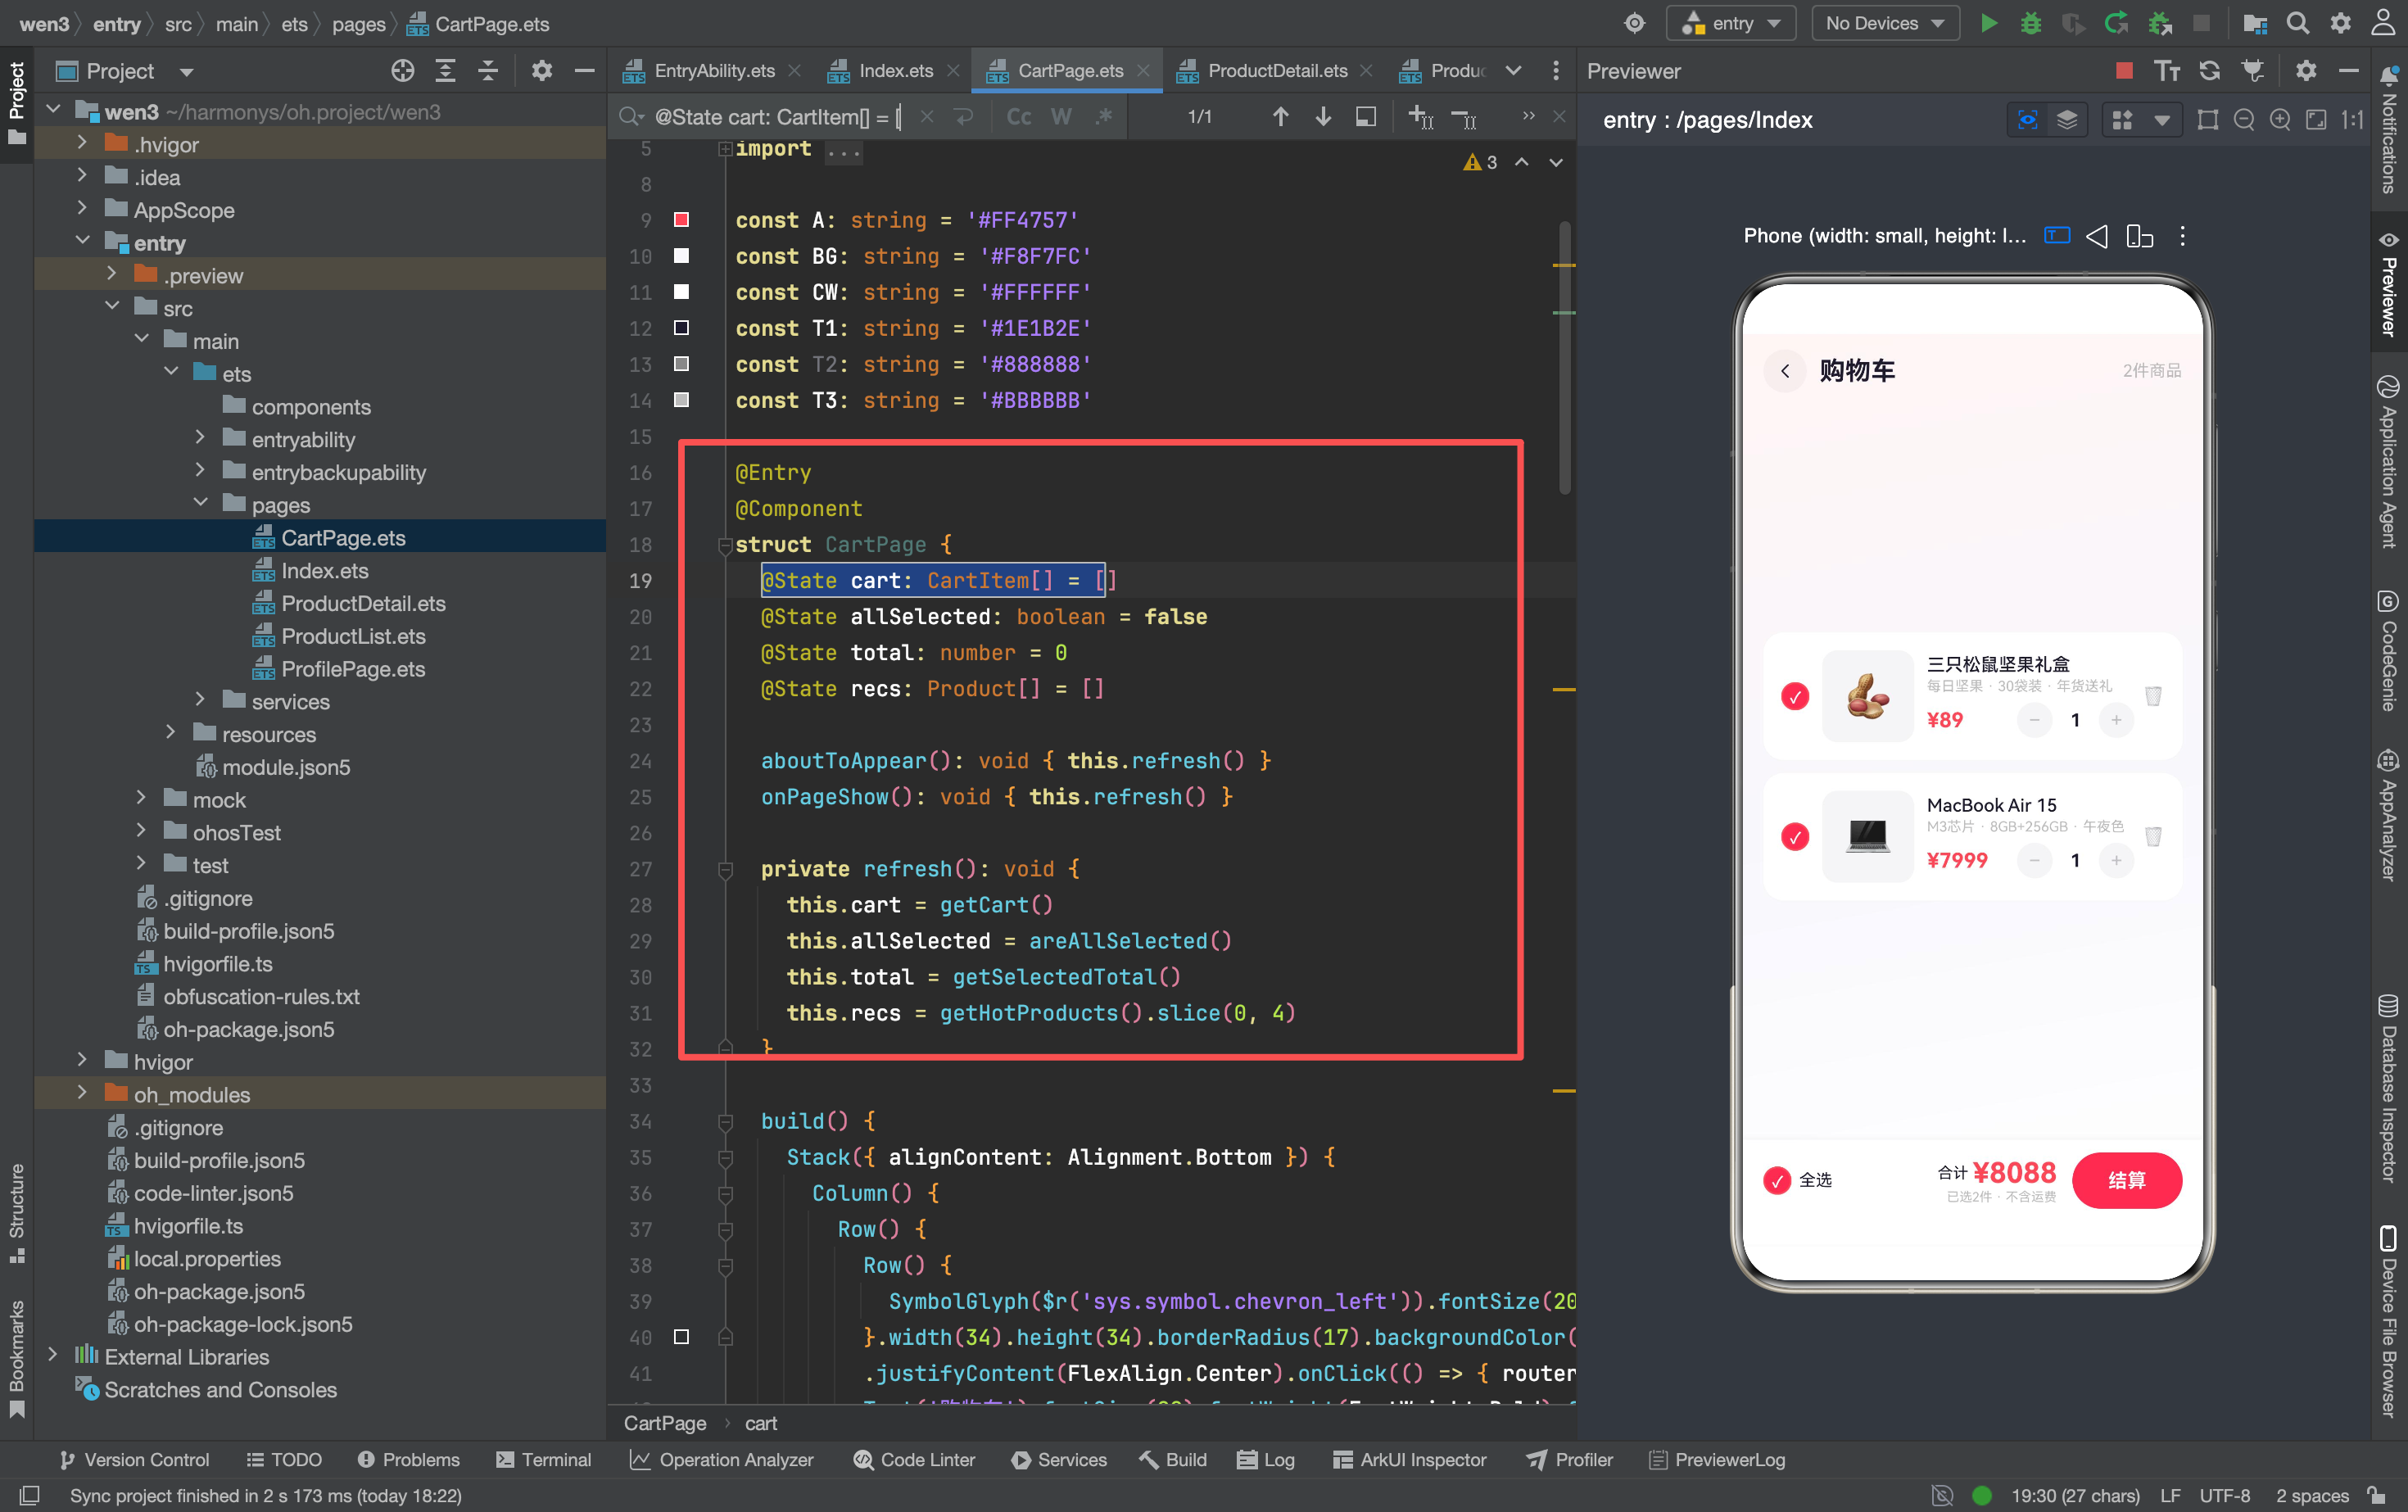The image size is (2408, 1512).
Task: Expand the .hvigor folder
Action: click(82, 144)
